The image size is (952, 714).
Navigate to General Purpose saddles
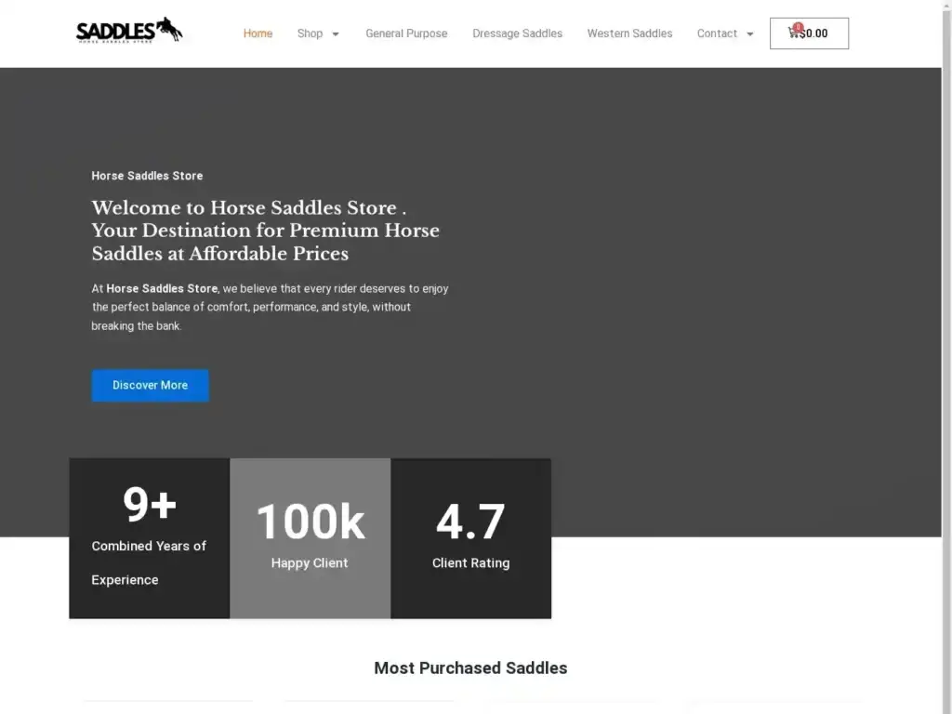pos(406,33)
